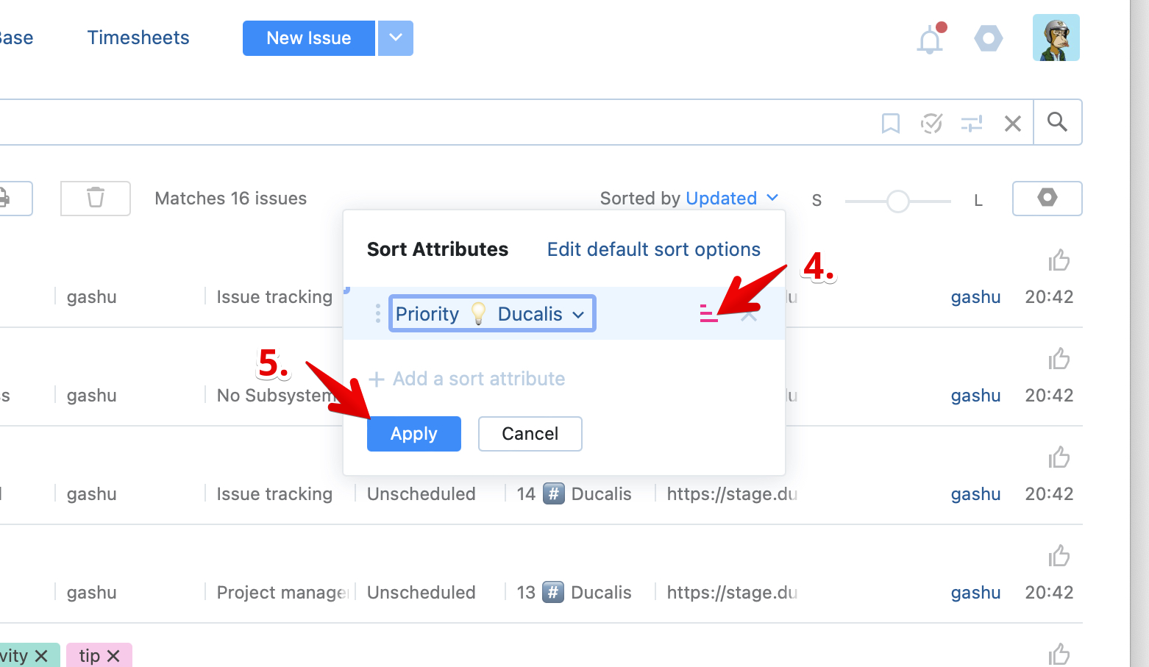Remove the tip tag
1149x667 pixels.
point(113,656)
